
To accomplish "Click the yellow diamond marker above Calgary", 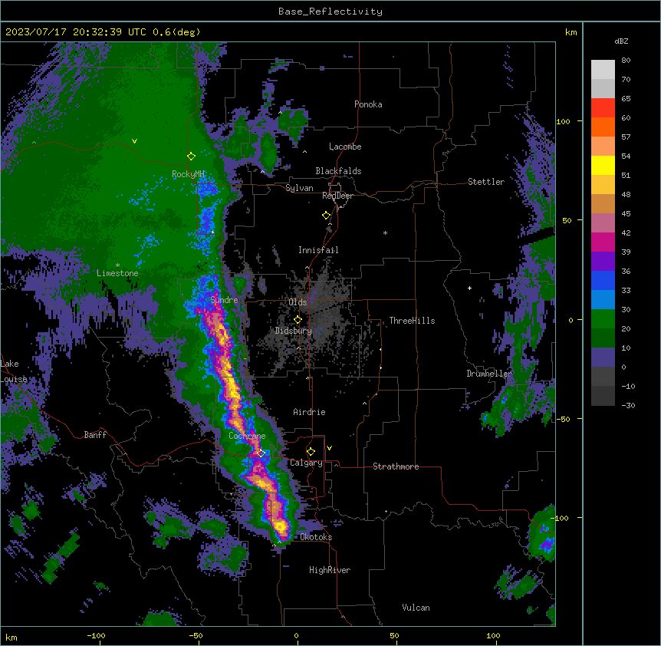I will tap(311, 452).
